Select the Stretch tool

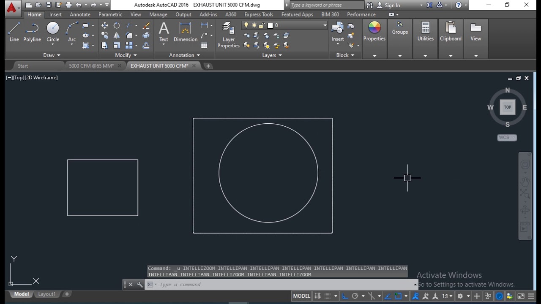click(x=105, y=45)
